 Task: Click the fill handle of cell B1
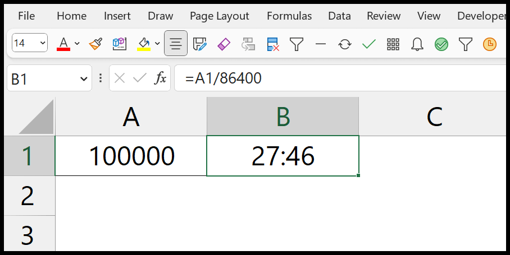(x=358, y=175)
